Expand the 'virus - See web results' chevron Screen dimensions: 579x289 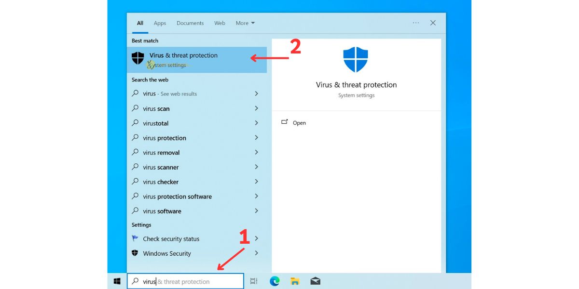[256, 93]
